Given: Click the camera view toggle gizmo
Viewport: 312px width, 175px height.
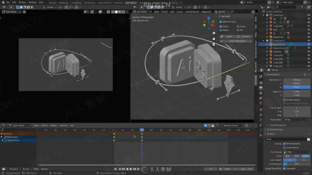Looking at the screenshot, I should [x=214, y=44].
